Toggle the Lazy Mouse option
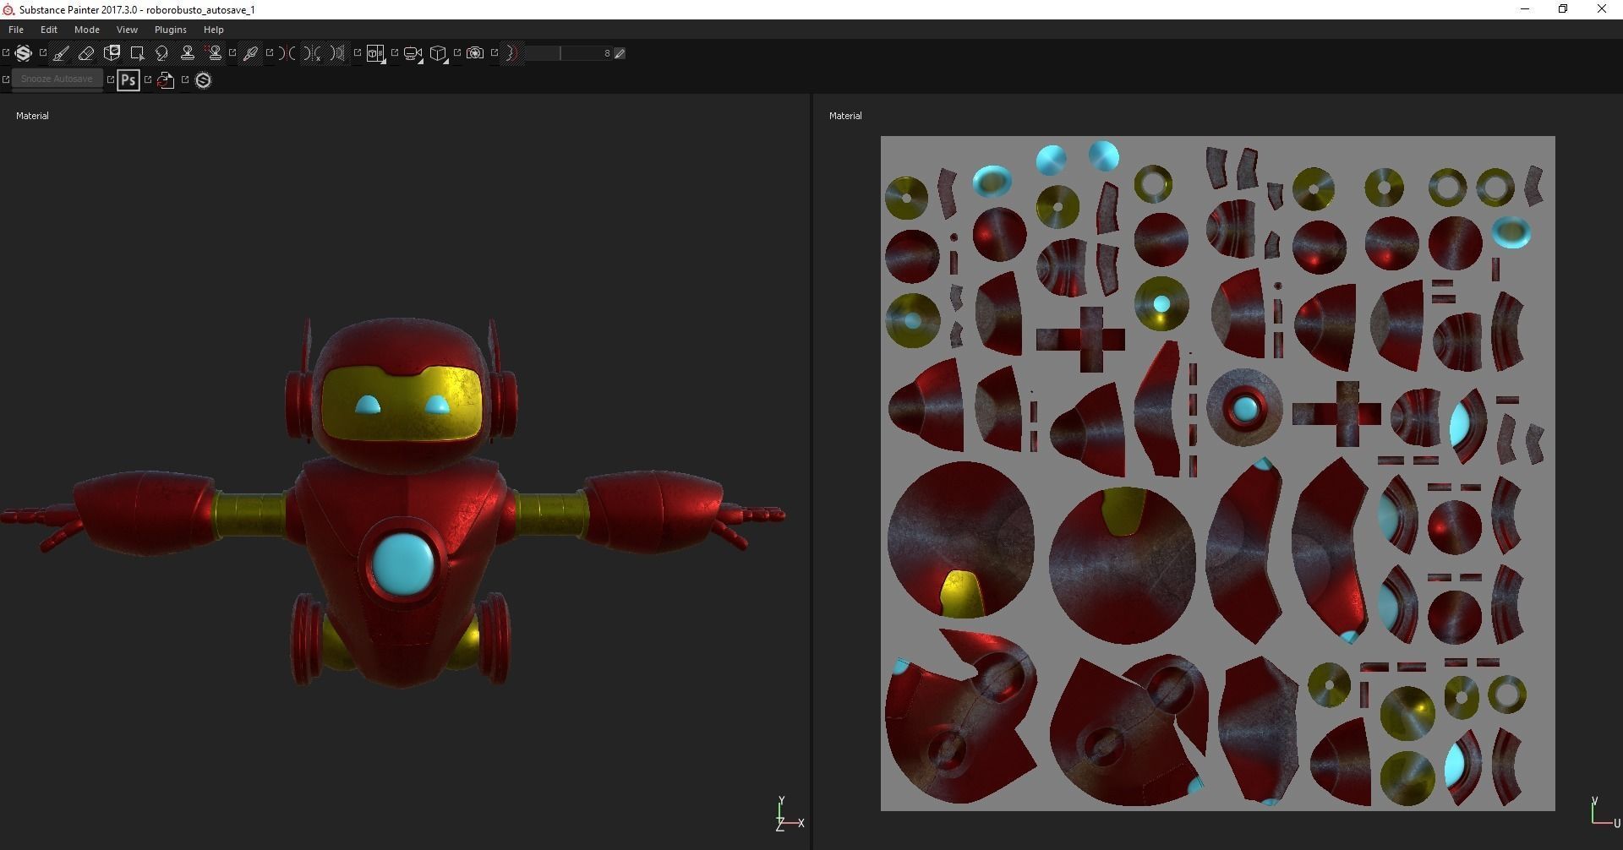Image resolution: width=1623 pixels, height=850 pixels. (512, 53)
